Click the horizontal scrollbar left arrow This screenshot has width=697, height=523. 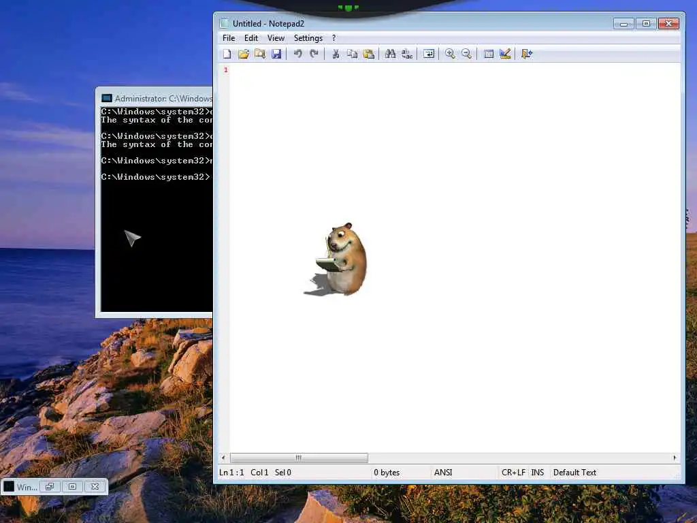(223, 458)
